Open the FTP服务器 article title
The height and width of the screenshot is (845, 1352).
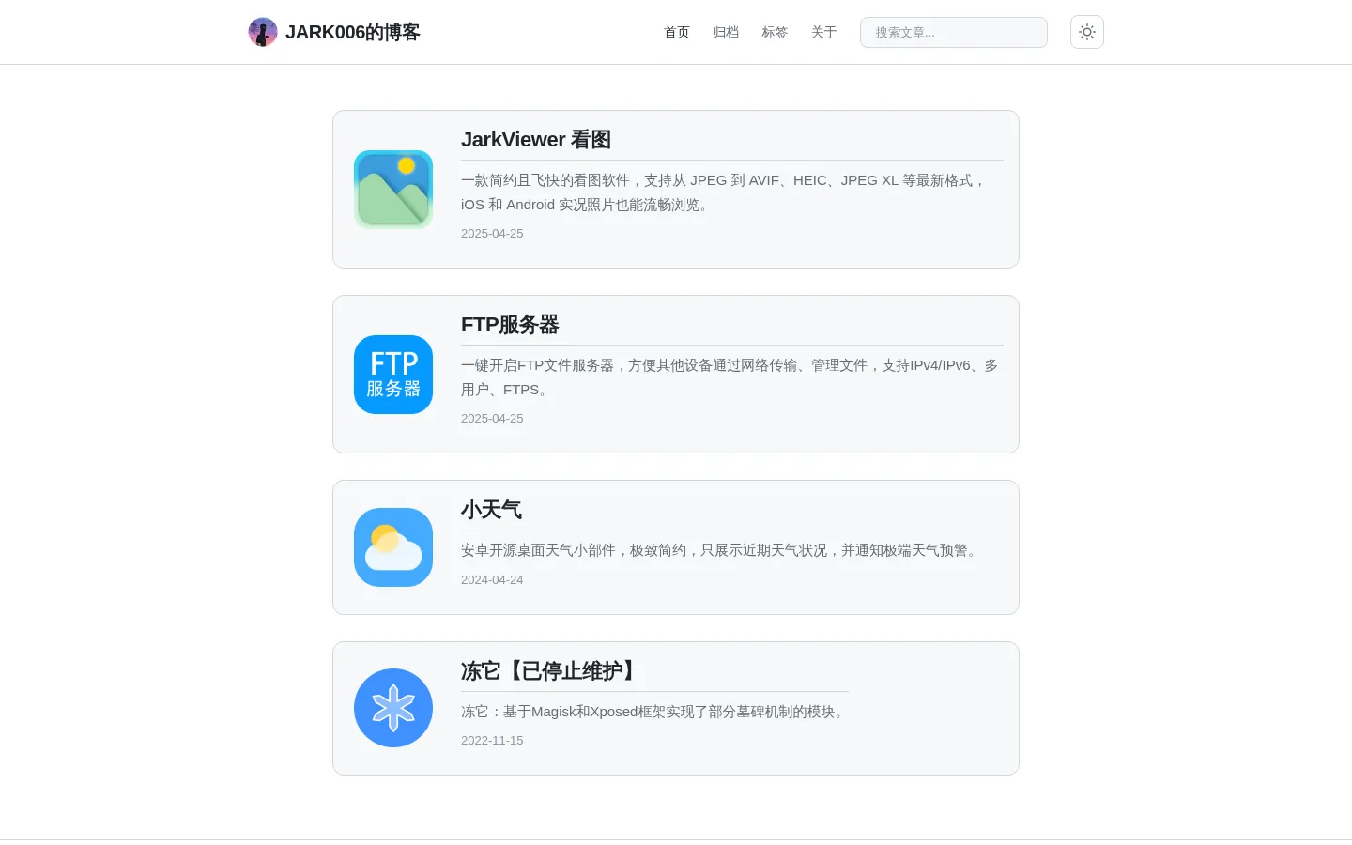(510, 325)
